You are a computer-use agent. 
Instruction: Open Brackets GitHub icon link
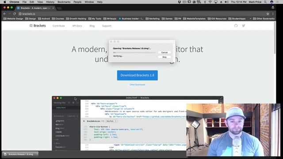(236, 26)
